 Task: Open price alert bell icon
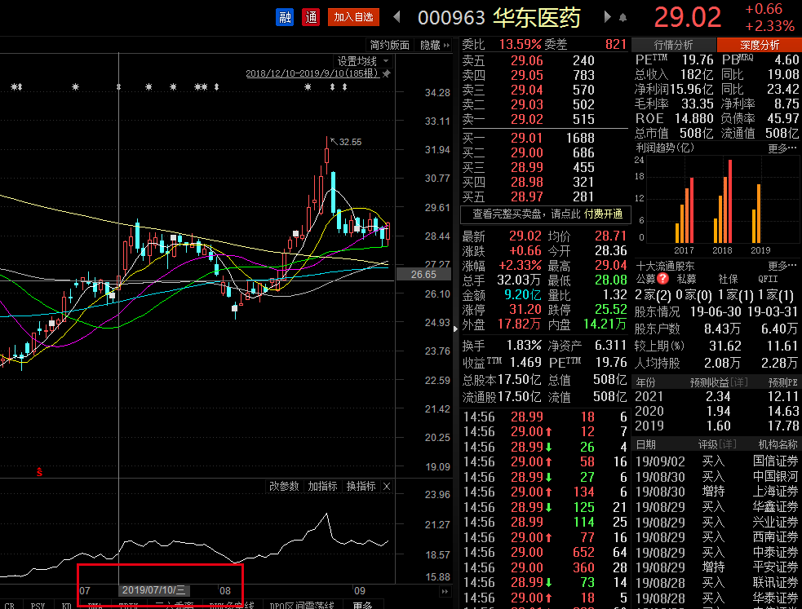[623, 18]
